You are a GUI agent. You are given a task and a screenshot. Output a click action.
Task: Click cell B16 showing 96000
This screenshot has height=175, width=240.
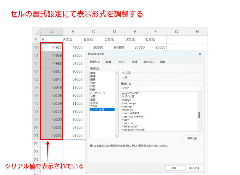pos(73,95)
